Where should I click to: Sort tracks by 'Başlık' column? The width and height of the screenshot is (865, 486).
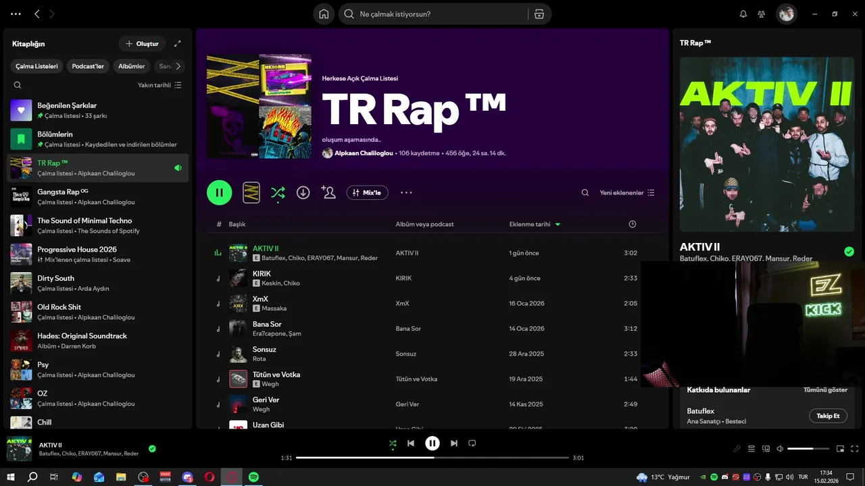(x=237, y=224)
